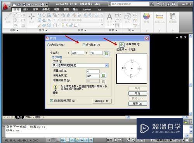Click the Save quick access icon
Image resolution: width=194 pixels, height=143 pixels.
click(24, 5)
